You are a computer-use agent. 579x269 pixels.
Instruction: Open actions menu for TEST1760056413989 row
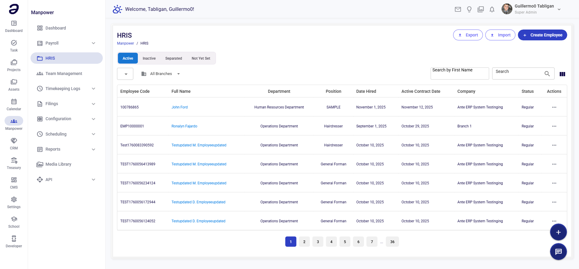554,164
